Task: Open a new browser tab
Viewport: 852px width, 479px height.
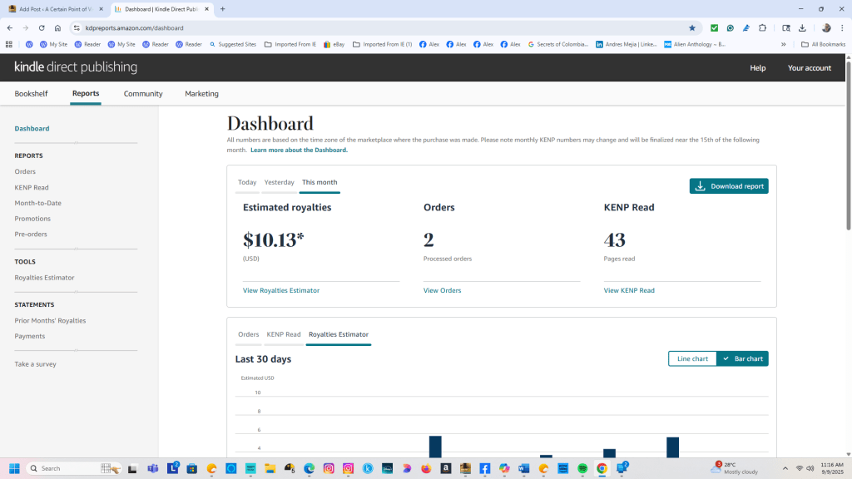Action: pyautogui.click(x=222, y=8)
